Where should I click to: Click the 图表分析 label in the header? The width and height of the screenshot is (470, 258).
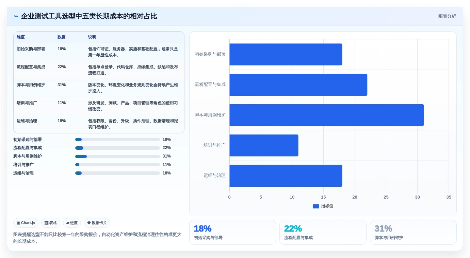[447, 16]
